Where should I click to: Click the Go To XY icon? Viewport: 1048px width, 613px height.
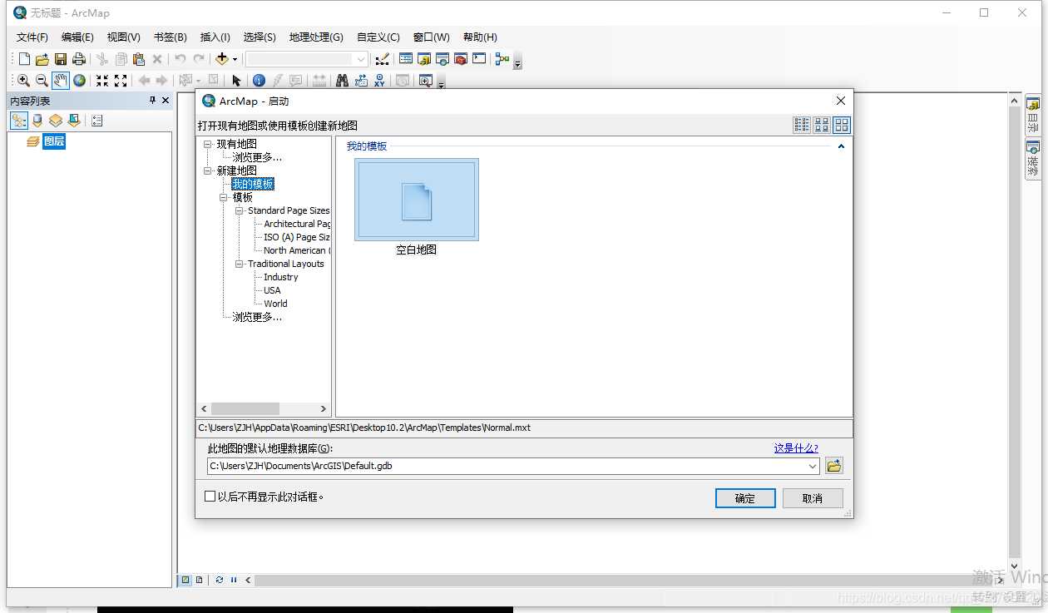(379, 81)
